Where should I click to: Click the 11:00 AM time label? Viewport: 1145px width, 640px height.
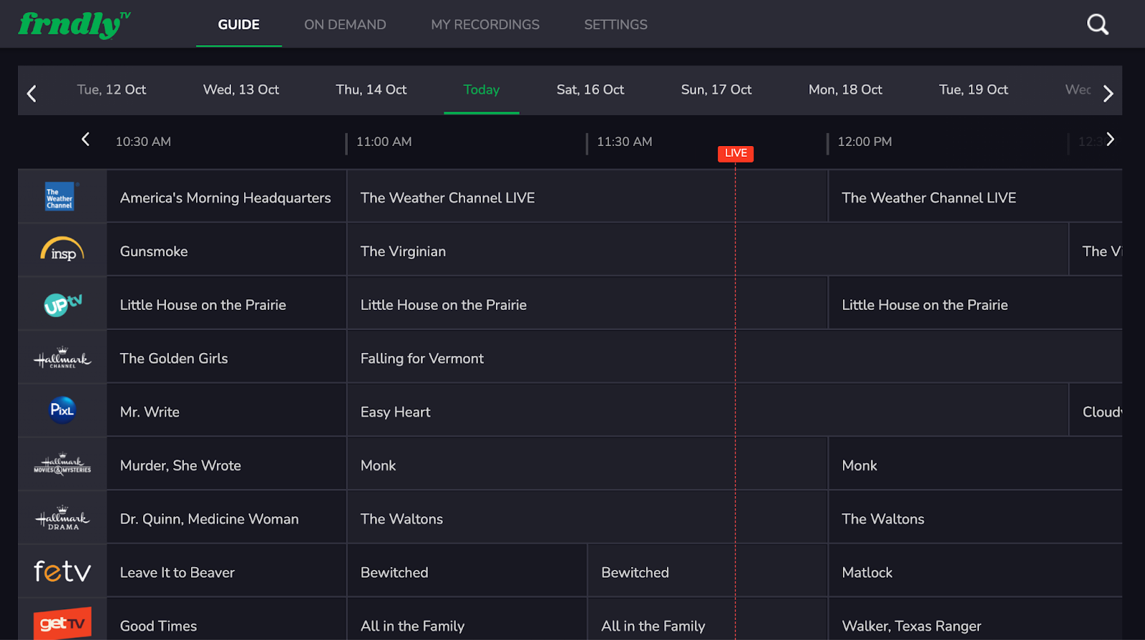(384, 142)
